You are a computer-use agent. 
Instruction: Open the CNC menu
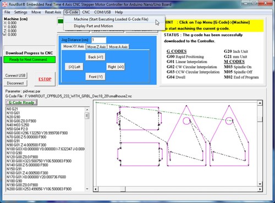pyautogui.click(x=86, y=12)
